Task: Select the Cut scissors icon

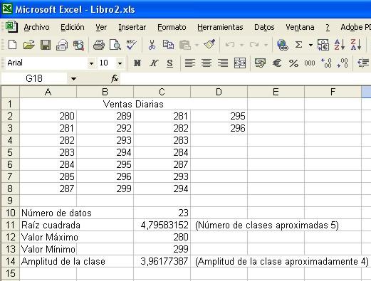Action: [152, 45]
